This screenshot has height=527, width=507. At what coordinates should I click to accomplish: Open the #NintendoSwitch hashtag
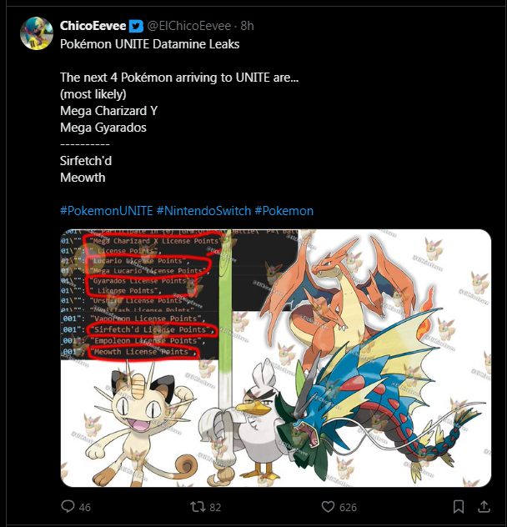tap(203, 211)
